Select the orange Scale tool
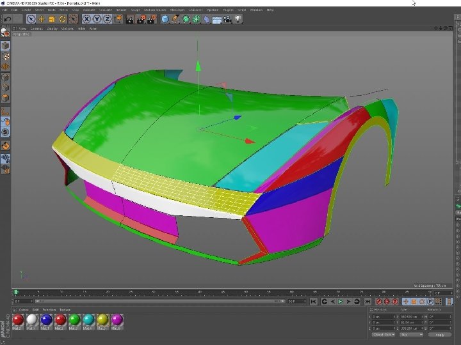Image resolution: width=461 pixels, height=345 pixels. 52,19
